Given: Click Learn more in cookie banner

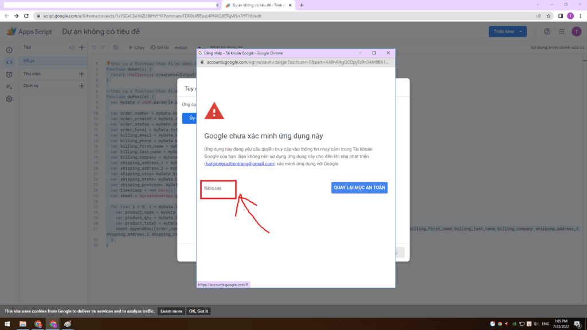Looking at the screenshot, I should click(171, 311).
